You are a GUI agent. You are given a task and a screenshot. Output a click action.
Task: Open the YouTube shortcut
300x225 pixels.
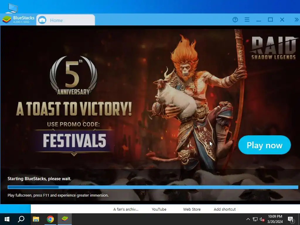[x=159, y=209]
